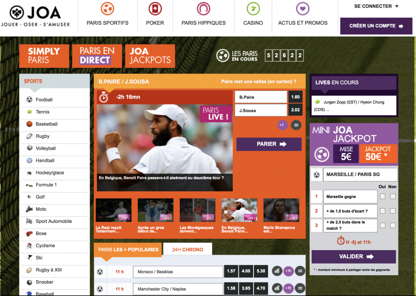Check Oui for Marseille gagne
This screenshot has width=416, height=296.
[x=383, y=197]
